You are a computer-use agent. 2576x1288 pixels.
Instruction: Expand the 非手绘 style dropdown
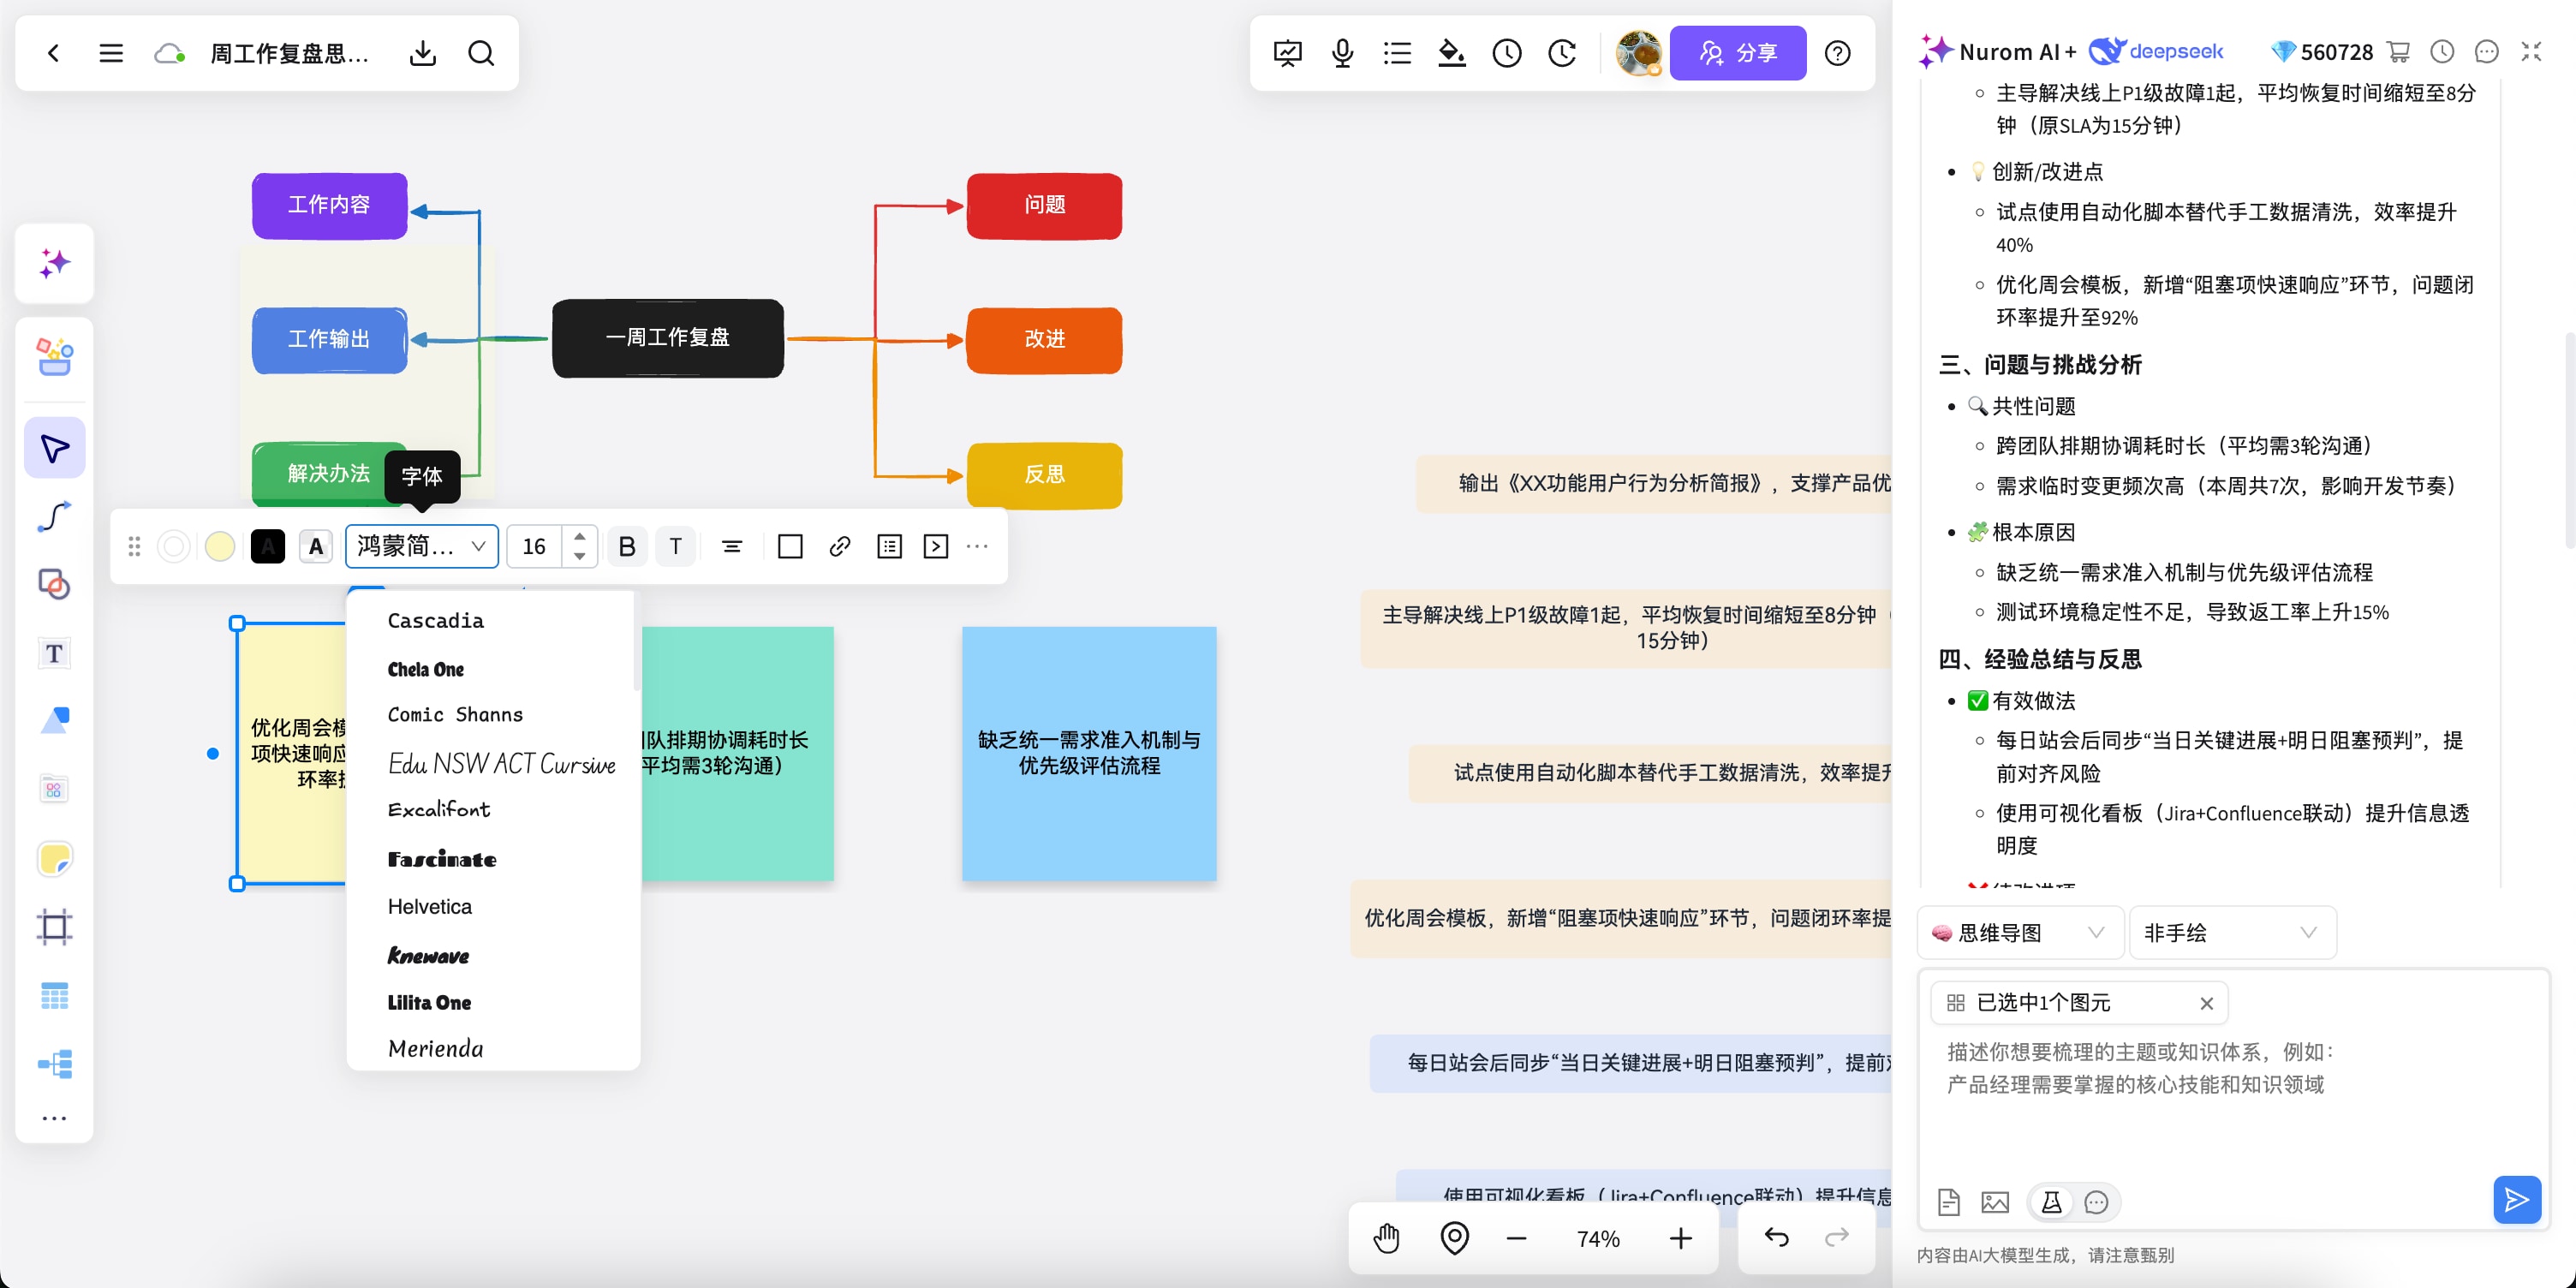coord(2231,933)
